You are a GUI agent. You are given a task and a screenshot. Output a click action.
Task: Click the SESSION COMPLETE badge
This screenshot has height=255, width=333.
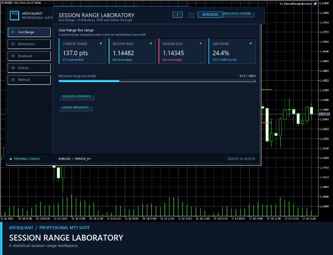tap(77, 96)
